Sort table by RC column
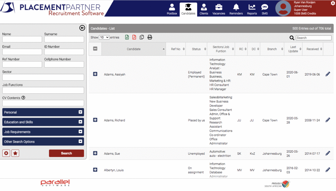 tap(241, 49)
